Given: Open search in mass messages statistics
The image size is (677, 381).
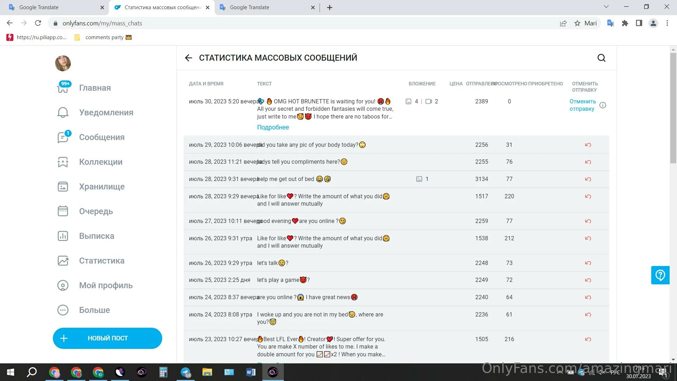Looking at the screenshot, I should (601, 58).
